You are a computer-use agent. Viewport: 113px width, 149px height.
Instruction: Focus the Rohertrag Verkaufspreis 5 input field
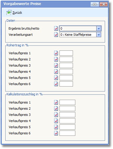tap(66, 78)
